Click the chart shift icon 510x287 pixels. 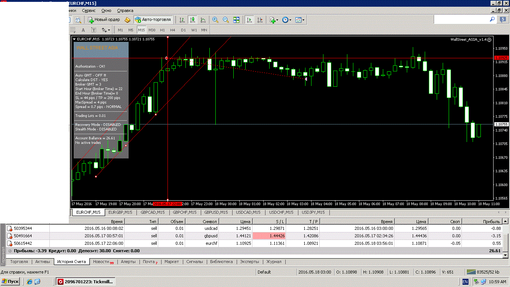(260, 20)
